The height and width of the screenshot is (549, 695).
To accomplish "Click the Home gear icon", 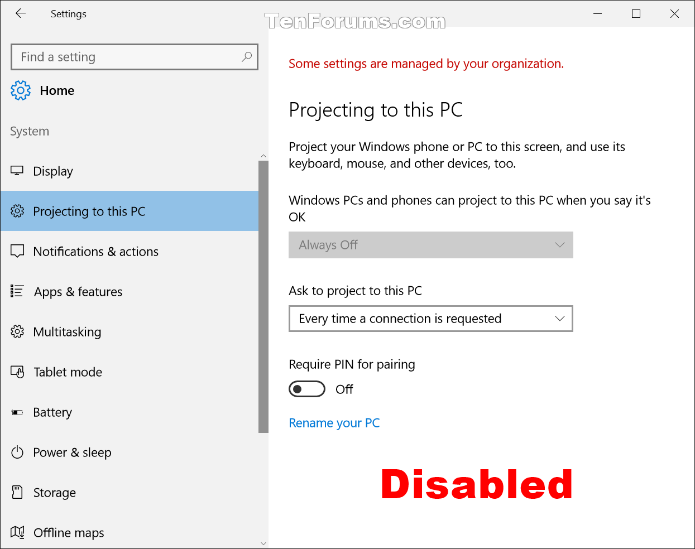I will pyautogui.click(x=21, y=90).
